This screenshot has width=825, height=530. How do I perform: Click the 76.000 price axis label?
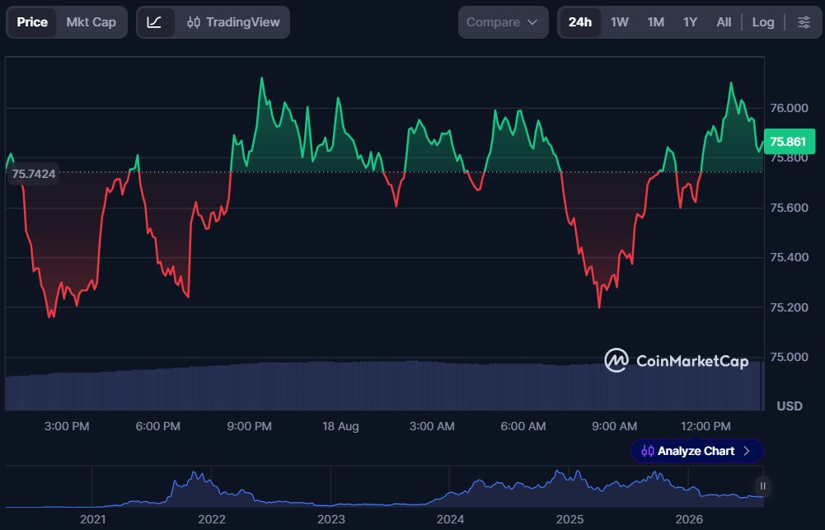click(x=789, y=108)
